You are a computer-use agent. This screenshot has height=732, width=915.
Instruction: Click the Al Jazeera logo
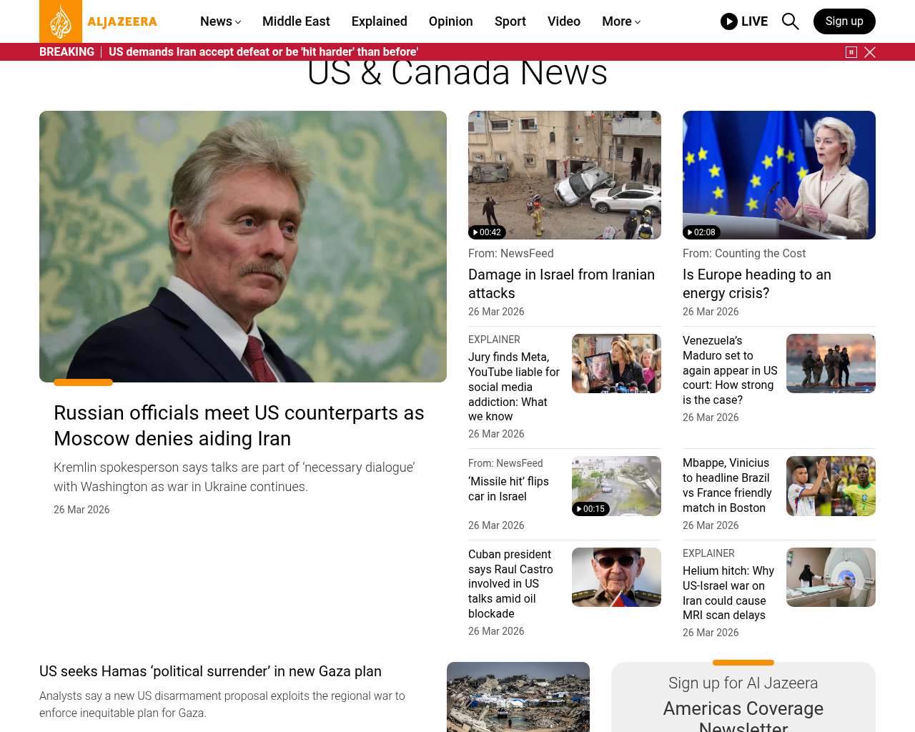[x=99, y=21]
